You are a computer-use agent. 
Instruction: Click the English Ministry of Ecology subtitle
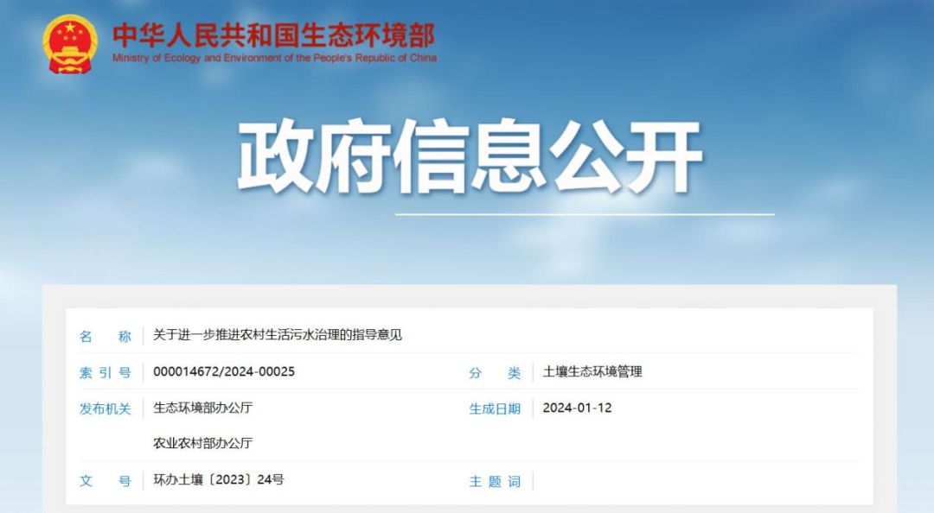click(x=274, y=58)
